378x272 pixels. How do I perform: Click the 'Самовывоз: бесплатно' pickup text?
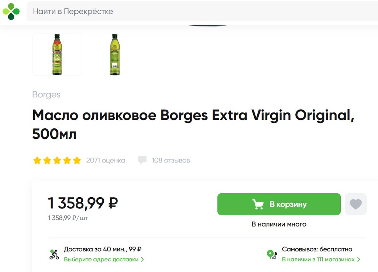317,249
